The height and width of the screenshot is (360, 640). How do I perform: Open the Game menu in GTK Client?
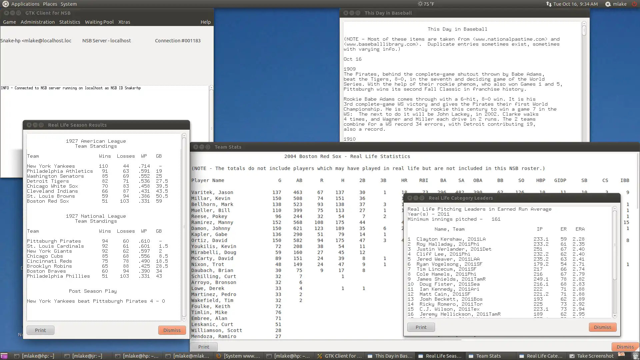pyautogui.click(x=9, y=22)
